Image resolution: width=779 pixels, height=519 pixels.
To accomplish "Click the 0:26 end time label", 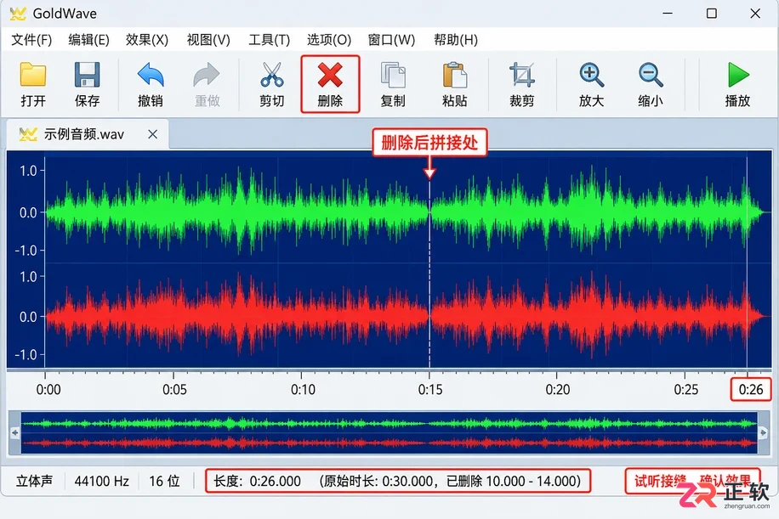I will click(751, 389).
